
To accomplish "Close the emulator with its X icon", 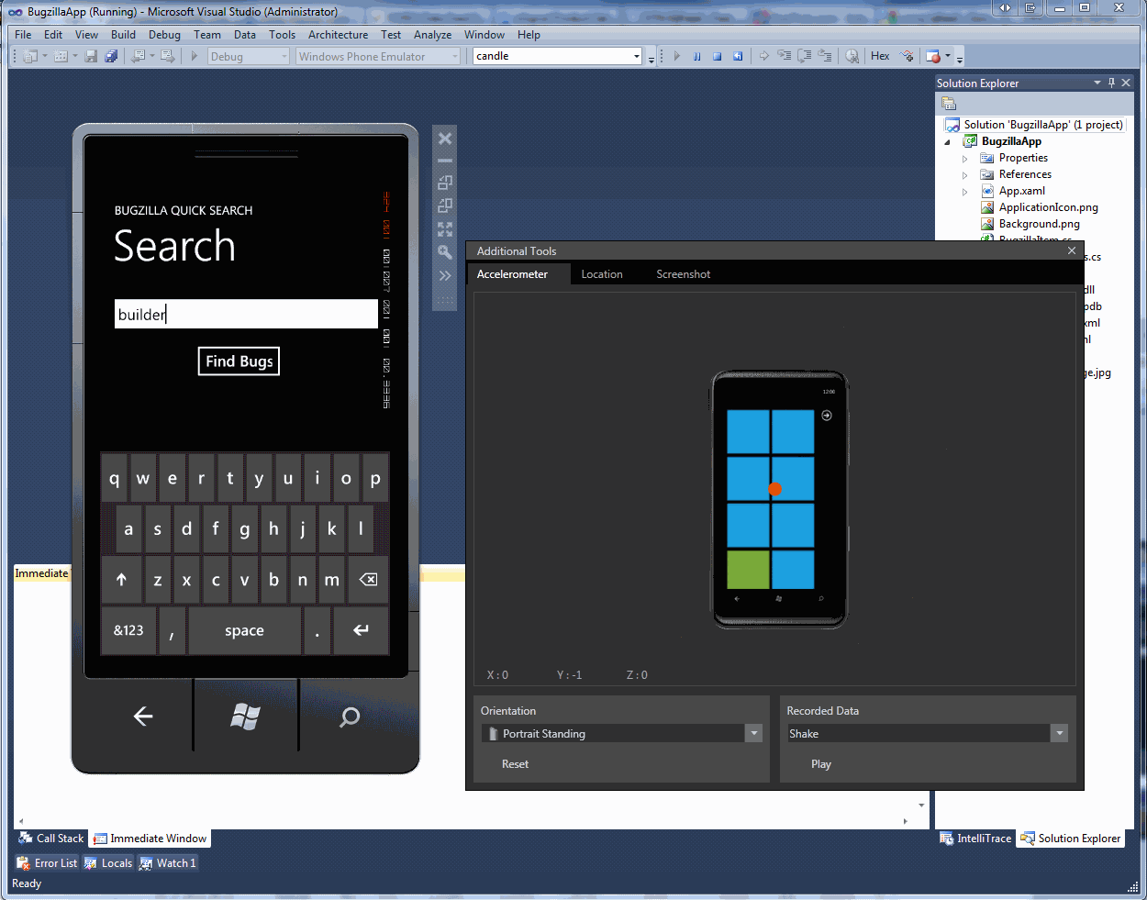I will pos(445,139).
